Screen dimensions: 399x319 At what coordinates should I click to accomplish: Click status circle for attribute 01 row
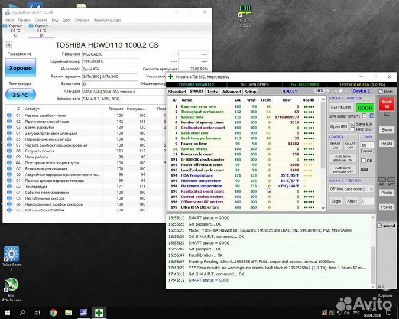[9, 115]
